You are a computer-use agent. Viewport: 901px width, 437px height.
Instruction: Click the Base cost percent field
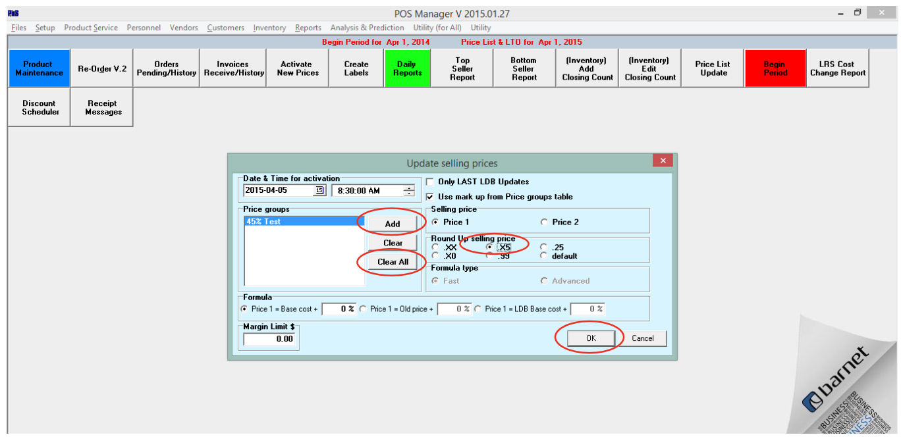(x=339, y=309)
